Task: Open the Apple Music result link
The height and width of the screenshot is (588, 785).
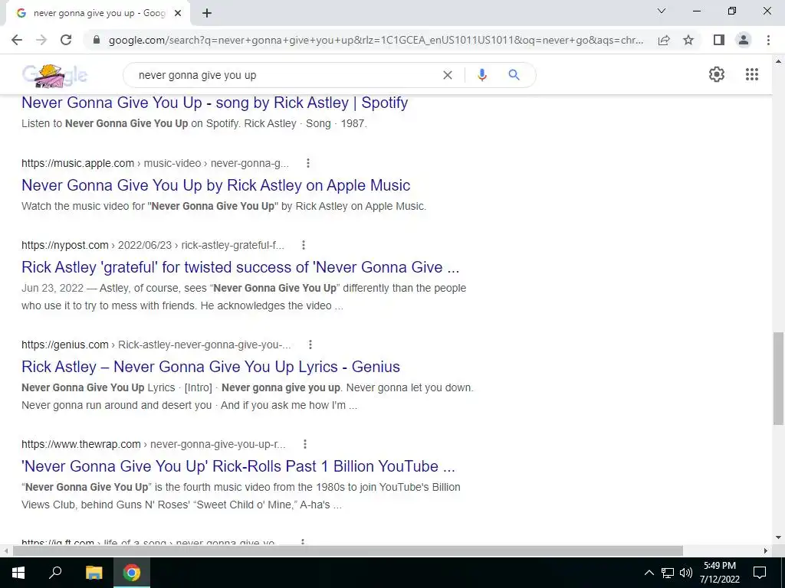Action: pos(215,185)
